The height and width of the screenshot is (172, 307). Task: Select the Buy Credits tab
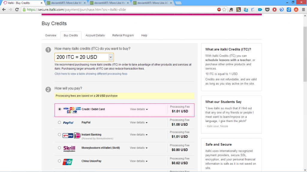pyautogui.click(x=71, y=35)
